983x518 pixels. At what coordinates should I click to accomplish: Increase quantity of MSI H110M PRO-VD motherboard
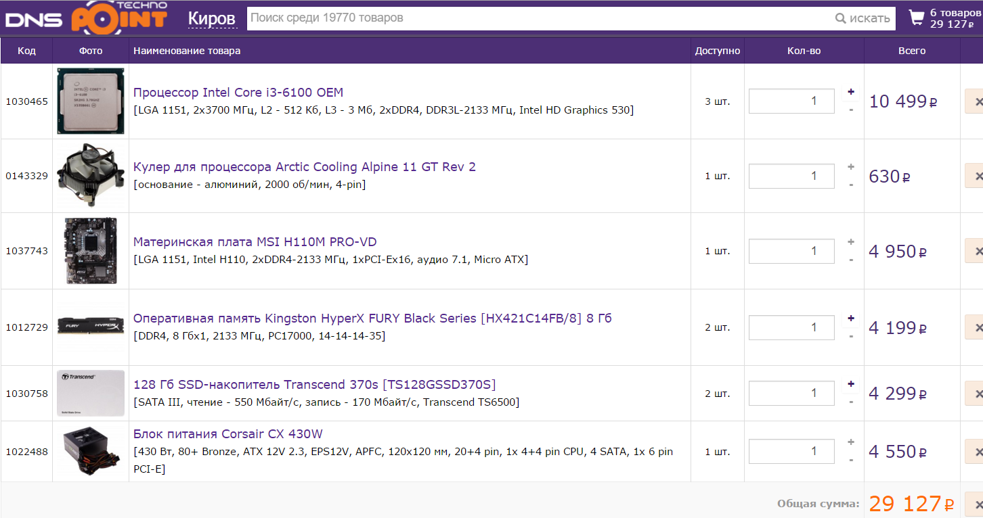tap(851, 242)
